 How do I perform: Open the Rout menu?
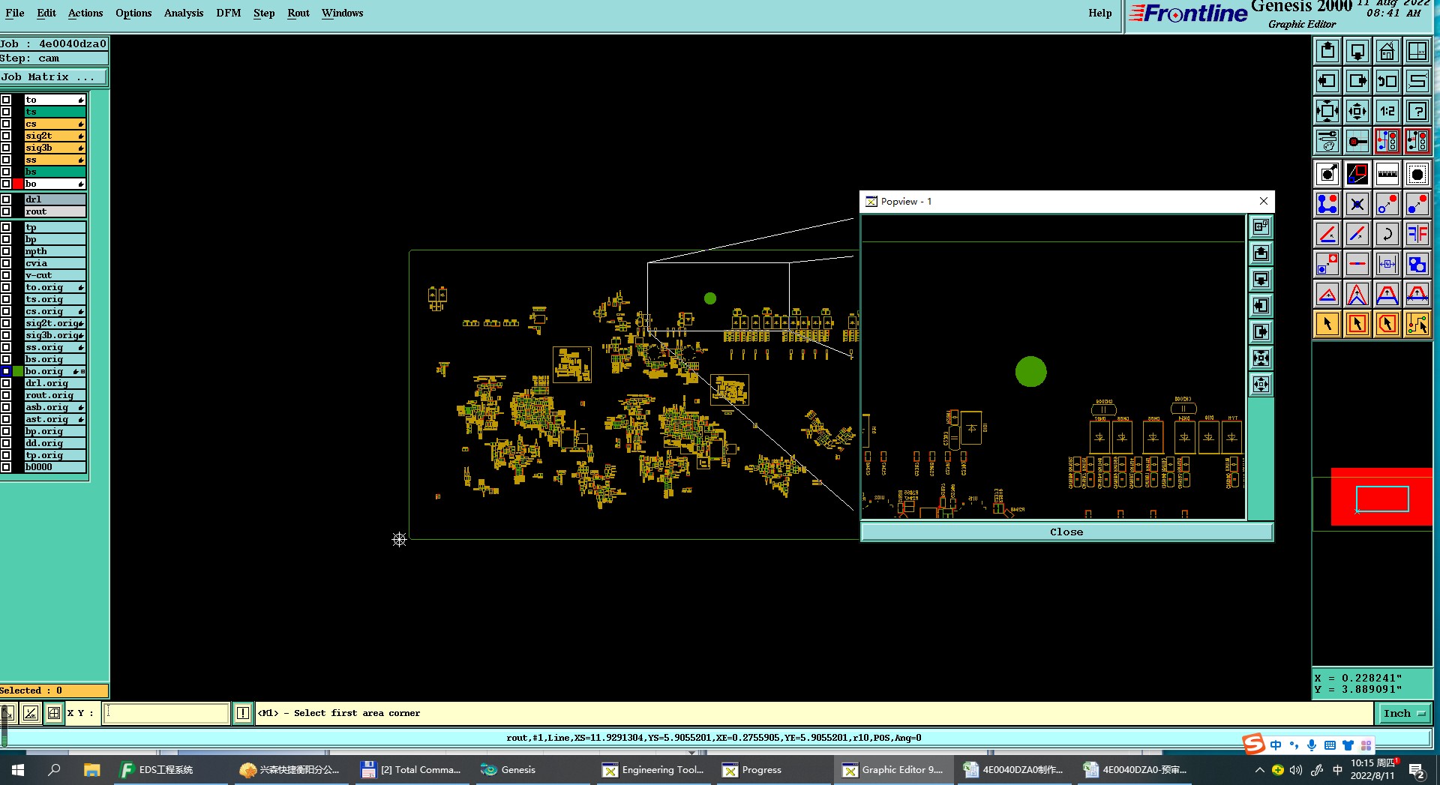click(x=298, y=13)
